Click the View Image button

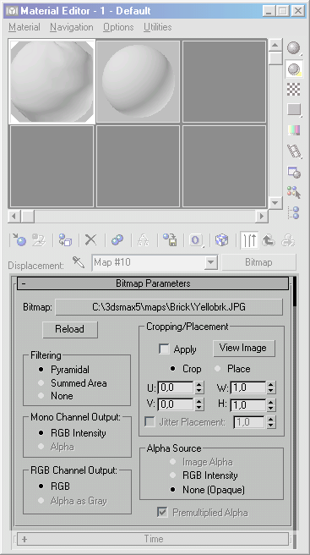click(243, 348)
